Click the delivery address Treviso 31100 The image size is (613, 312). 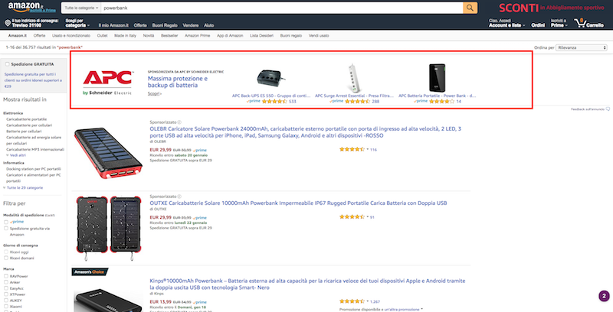click(x=28, y=24)
